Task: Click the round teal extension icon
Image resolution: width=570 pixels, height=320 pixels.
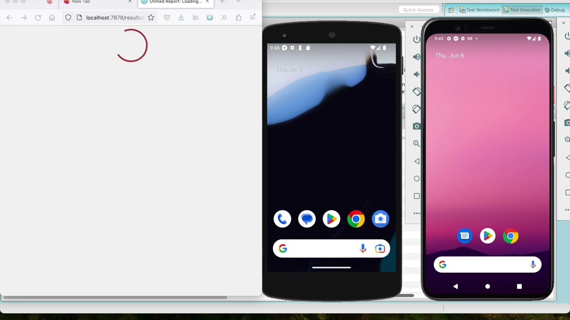Action: 210,17
